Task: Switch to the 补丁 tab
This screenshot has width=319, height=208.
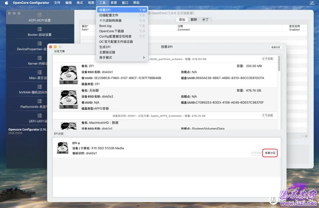Action: point(206,19)
